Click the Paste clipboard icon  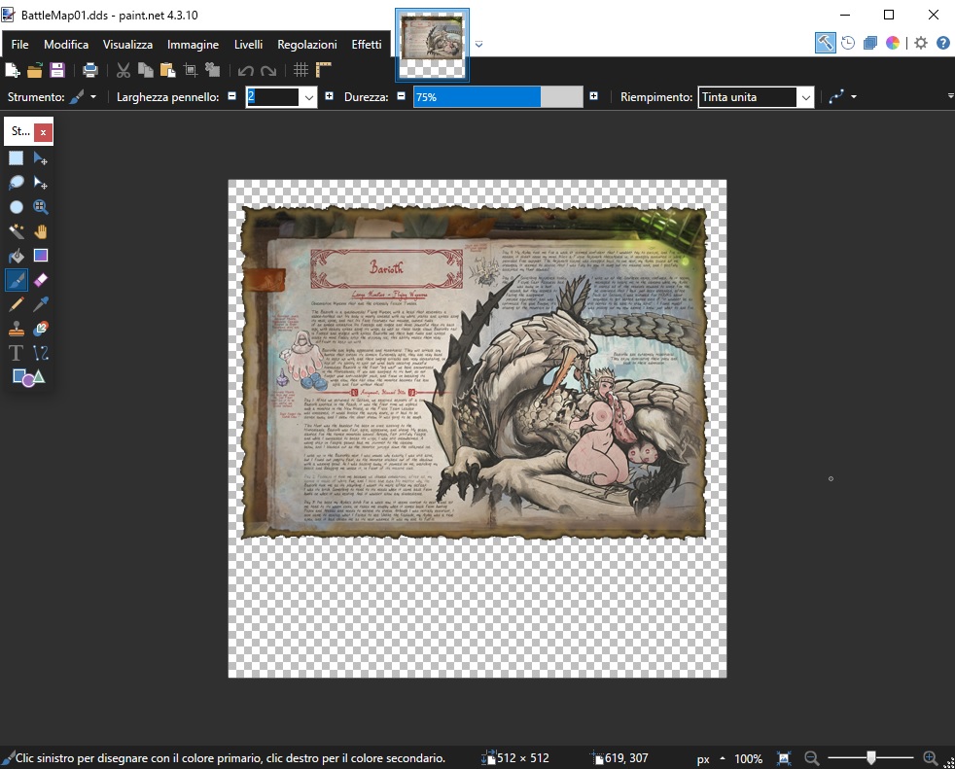167,71
